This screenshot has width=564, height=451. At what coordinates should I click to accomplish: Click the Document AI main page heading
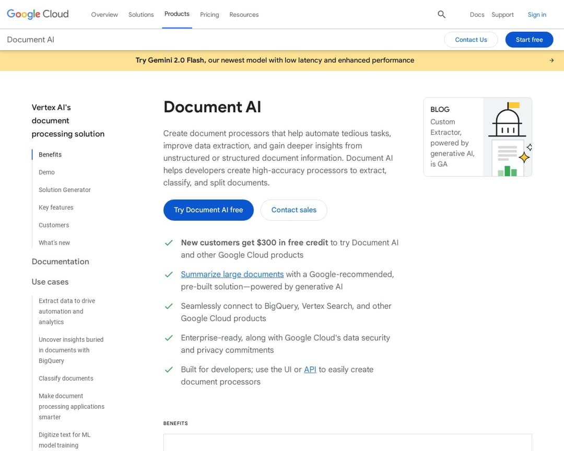[x=212, y=107]
